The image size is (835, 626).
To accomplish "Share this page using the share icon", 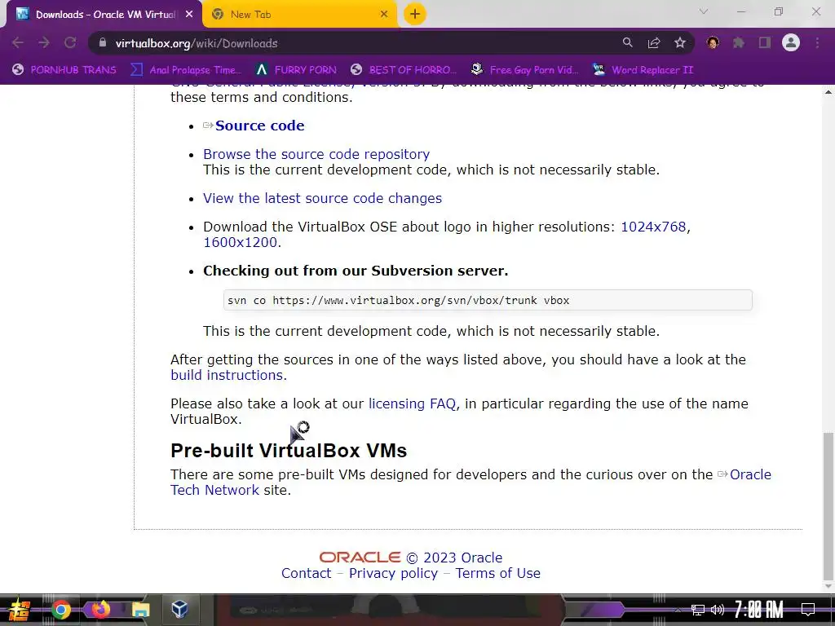I will coord(653,42).
